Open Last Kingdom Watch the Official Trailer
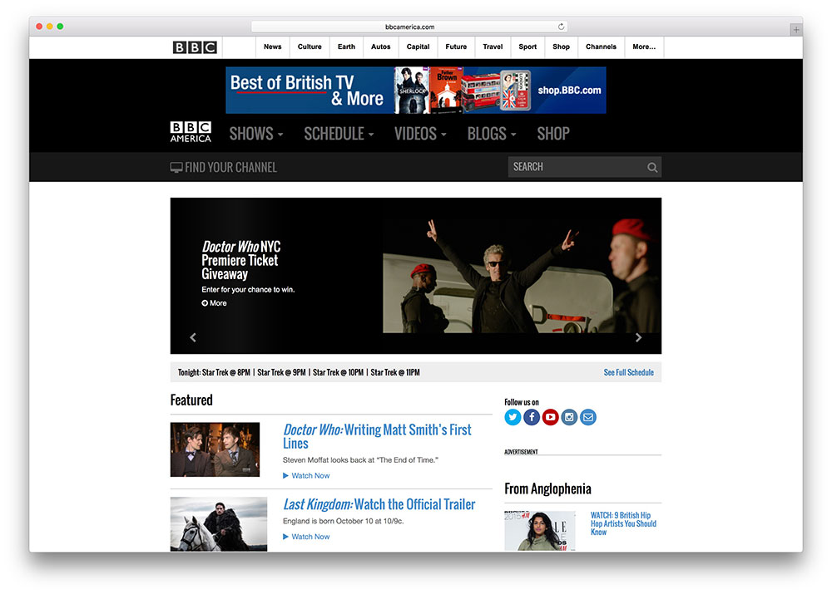Image resolution: width=832 pixels, height=594 pixels. pos(379,504)
